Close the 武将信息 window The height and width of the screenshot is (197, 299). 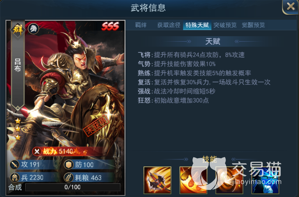point(290,6)
